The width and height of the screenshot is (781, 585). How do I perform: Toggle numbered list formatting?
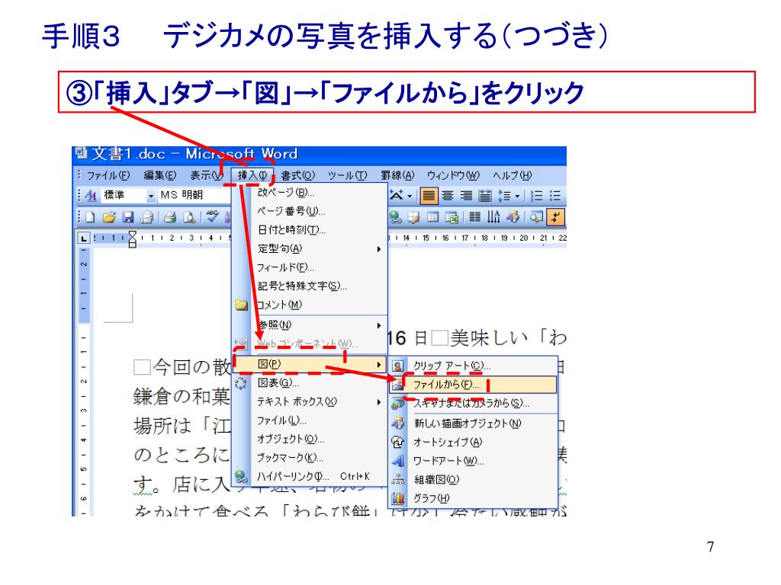(x=536, y=196)
